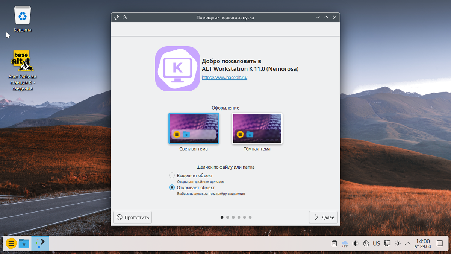451x254 pixels.
Task: Minimize the Помощник первого запуска window
Action: 318,17
